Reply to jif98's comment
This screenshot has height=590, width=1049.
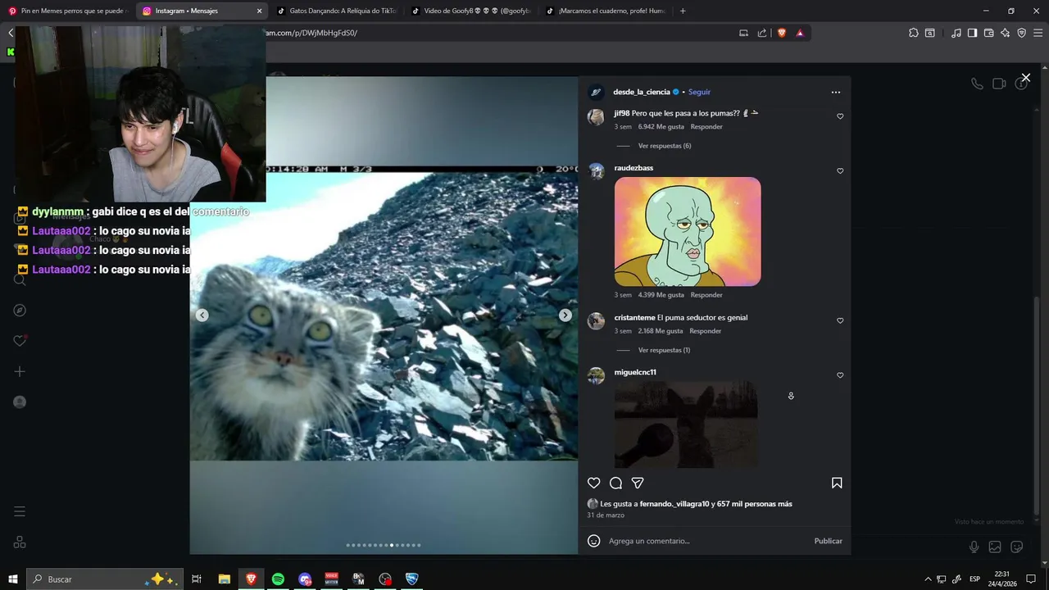[706, 127]
